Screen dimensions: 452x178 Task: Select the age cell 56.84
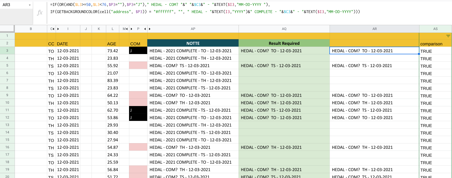(x=113, y=170)
